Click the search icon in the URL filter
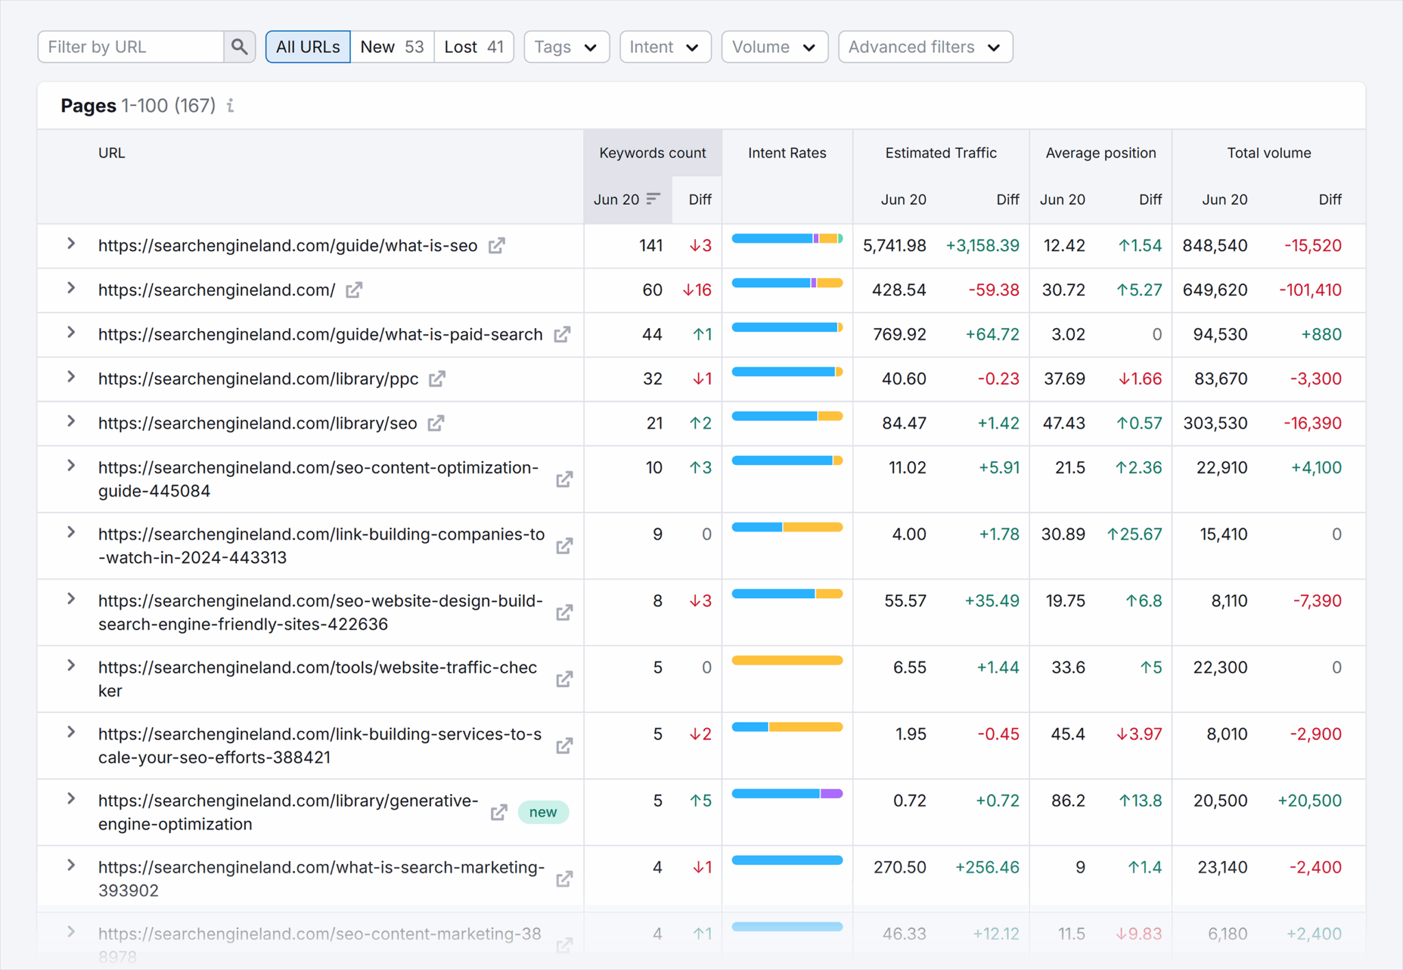The image size is (1403, 970). click(239, 47)
